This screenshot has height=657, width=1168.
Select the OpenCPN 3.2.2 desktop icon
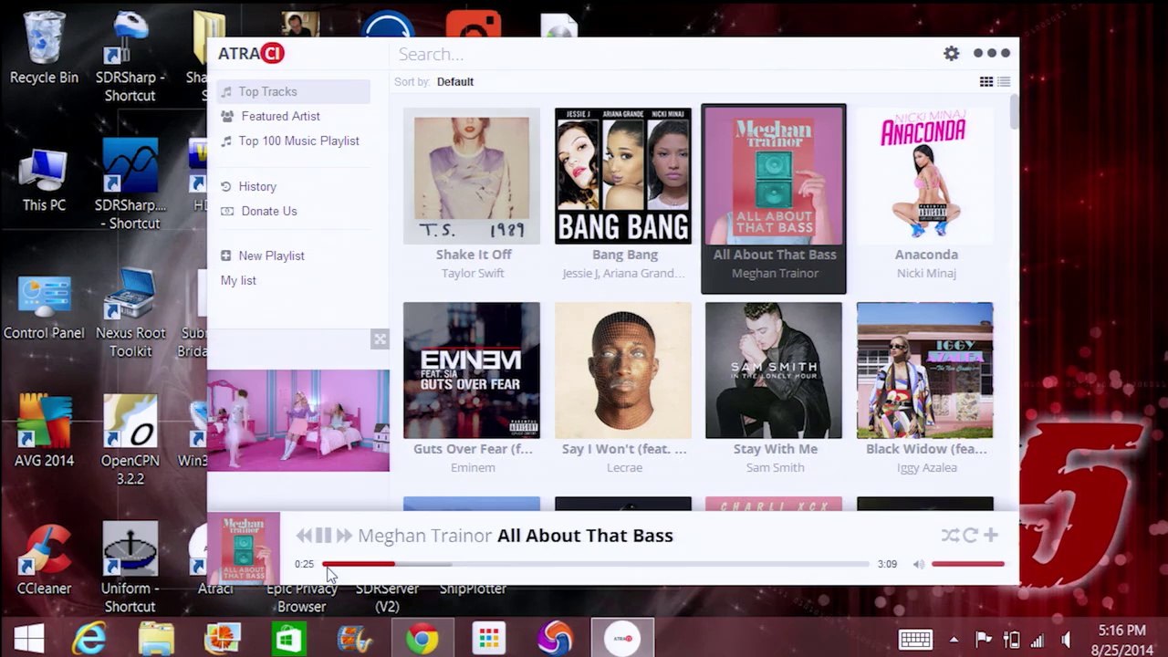click(x=130, y=439)
